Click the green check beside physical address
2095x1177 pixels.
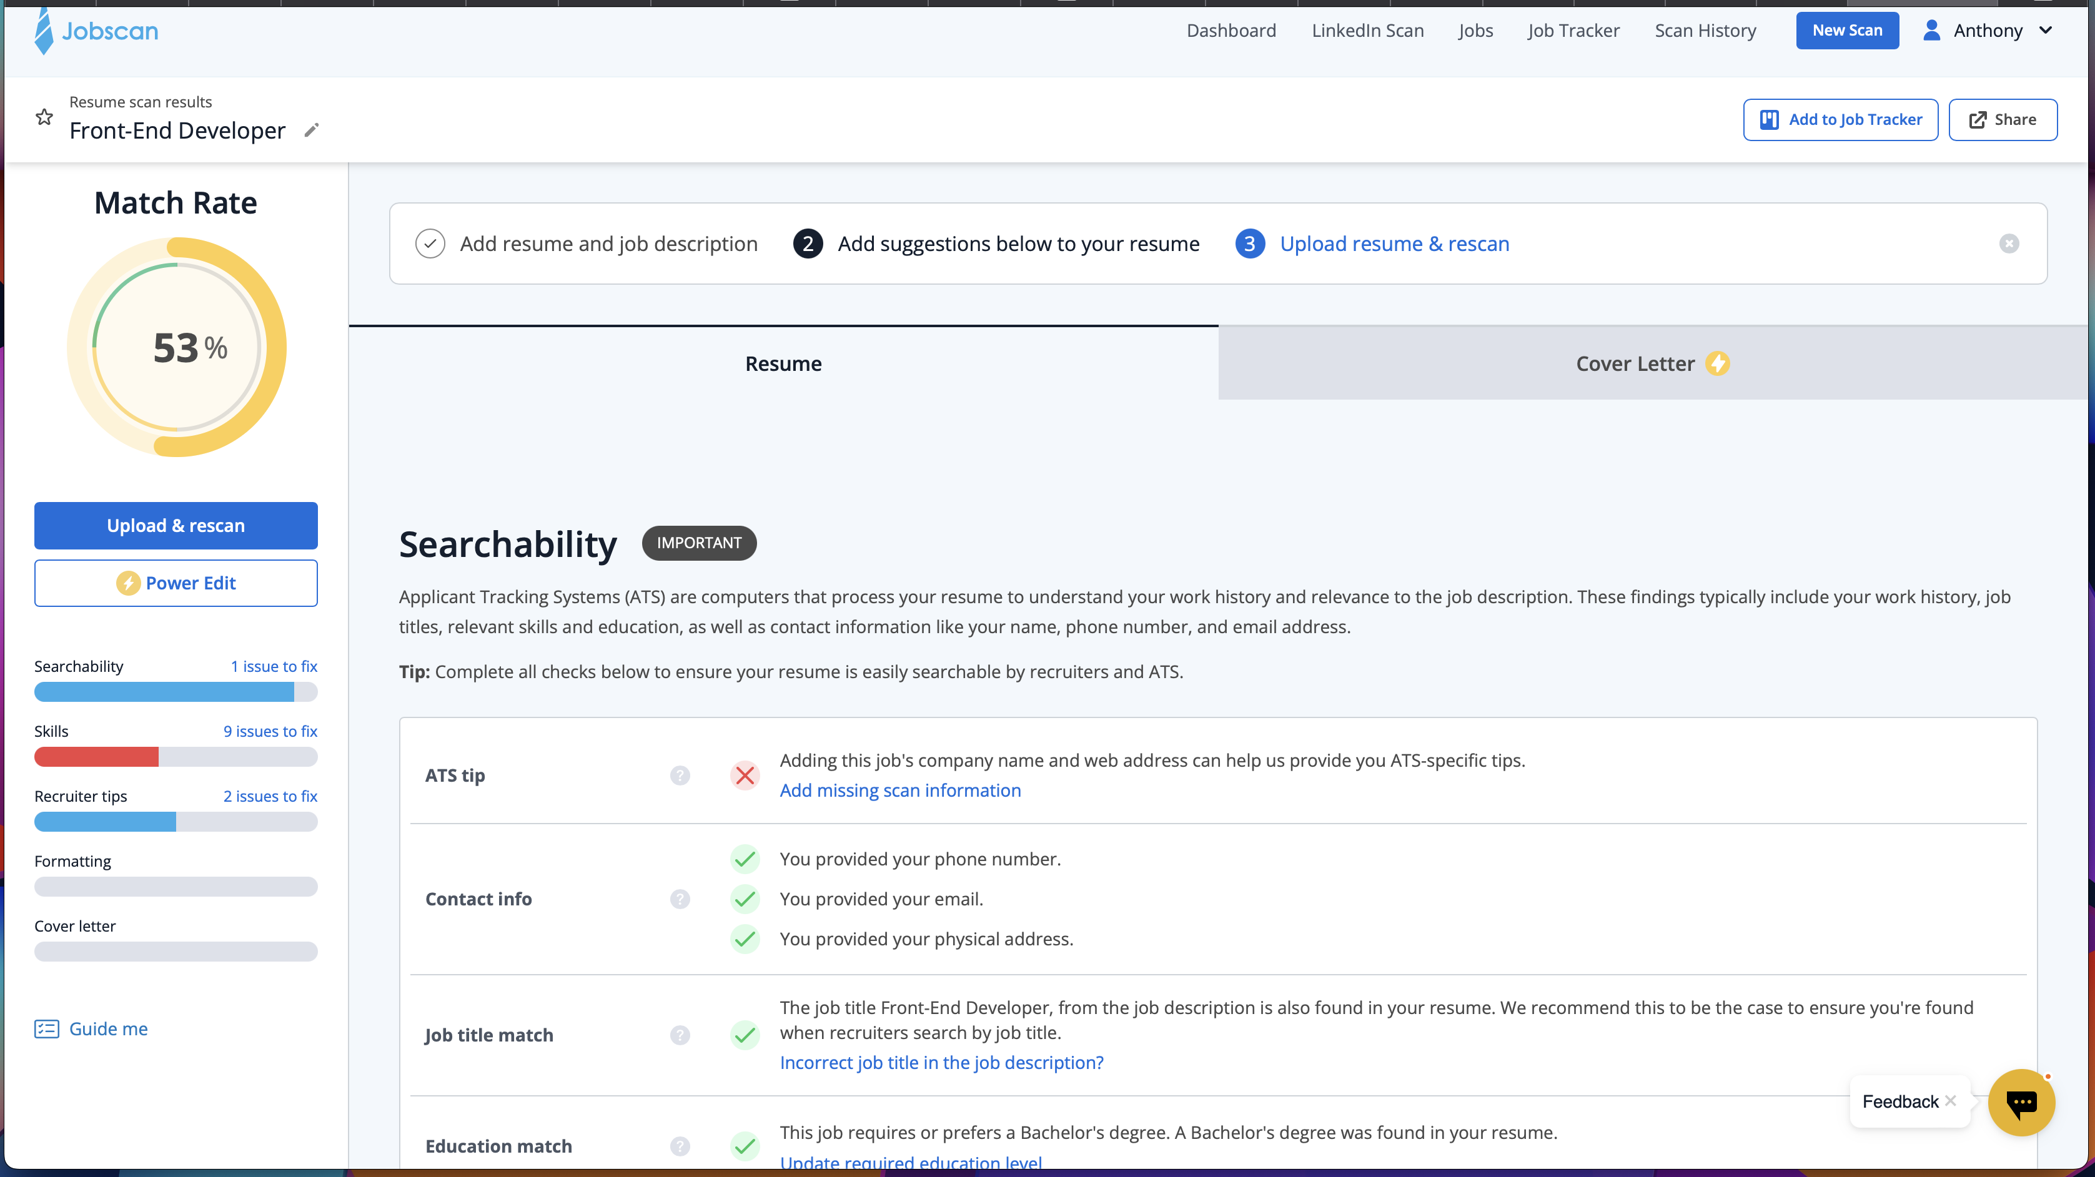(745, 939)
